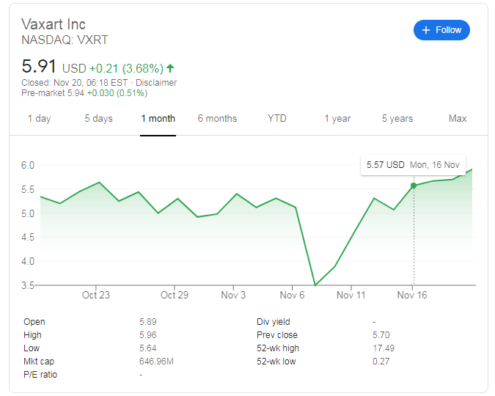
Task: Click the NASDAQ: VXRT ticker text
Action: [x=65, y=40]
